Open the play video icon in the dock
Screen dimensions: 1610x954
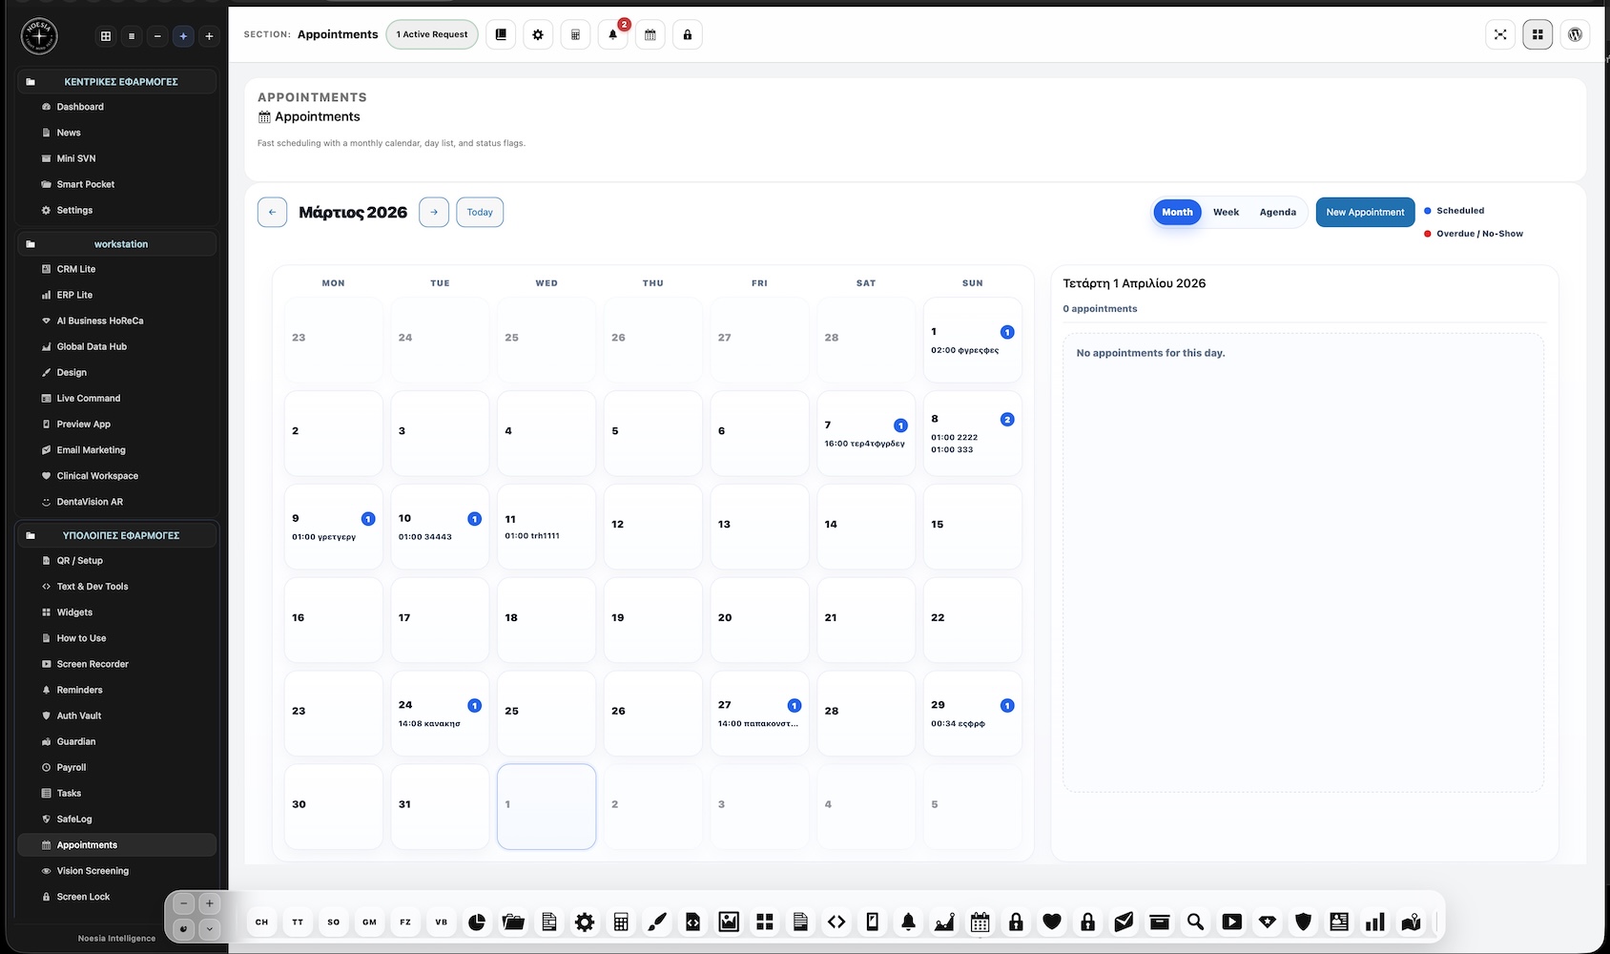tap(1231, 922)
